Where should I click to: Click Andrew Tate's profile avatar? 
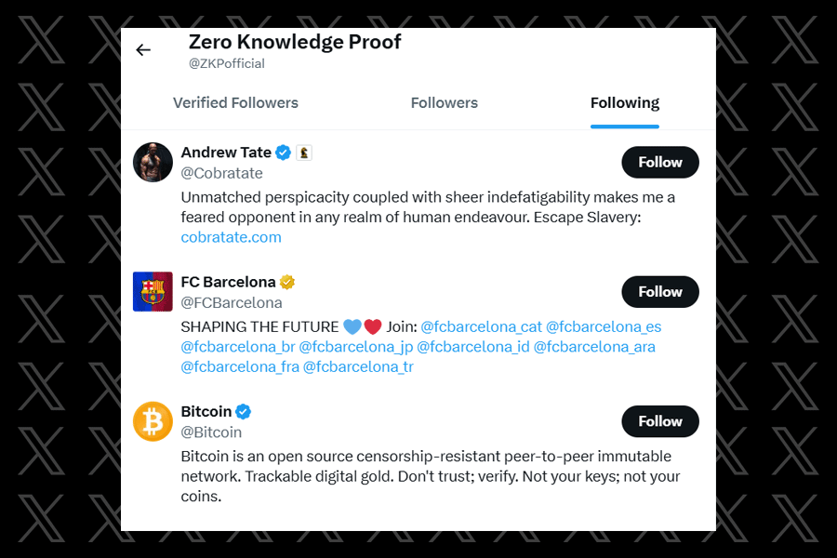[x=153, y=162]
